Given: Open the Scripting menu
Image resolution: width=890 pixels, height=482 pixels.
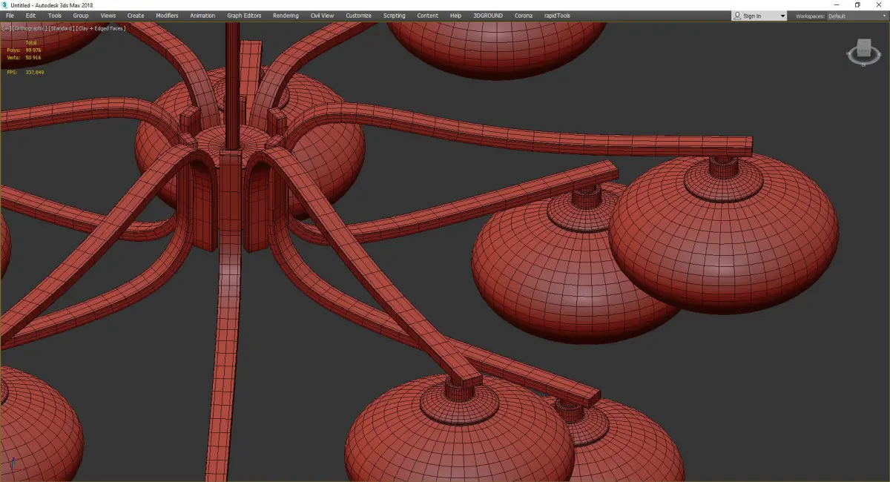Looking at the screenshot, I should [395, 16].
